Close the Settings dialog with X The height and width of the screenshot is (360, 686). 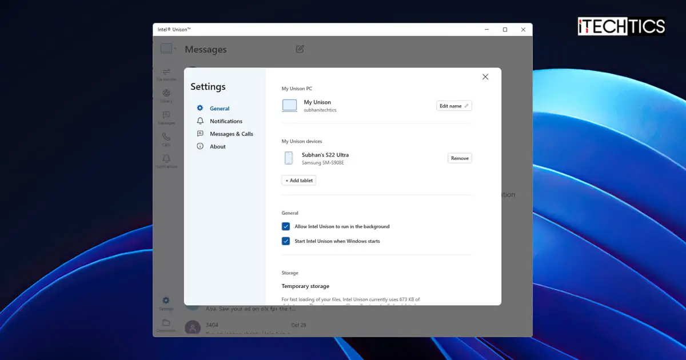tap(485, 77)
